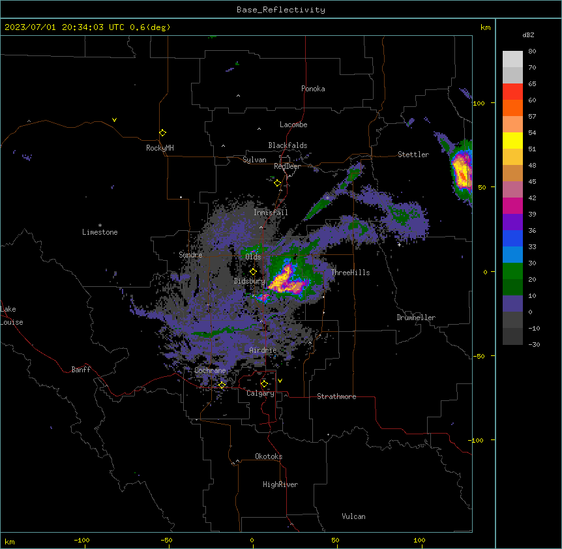The width and height of the screenshot is (562, 549).
Task: Pick the magenta 39-42 dBZ legend swatch
Action: [x=512, y=205]
